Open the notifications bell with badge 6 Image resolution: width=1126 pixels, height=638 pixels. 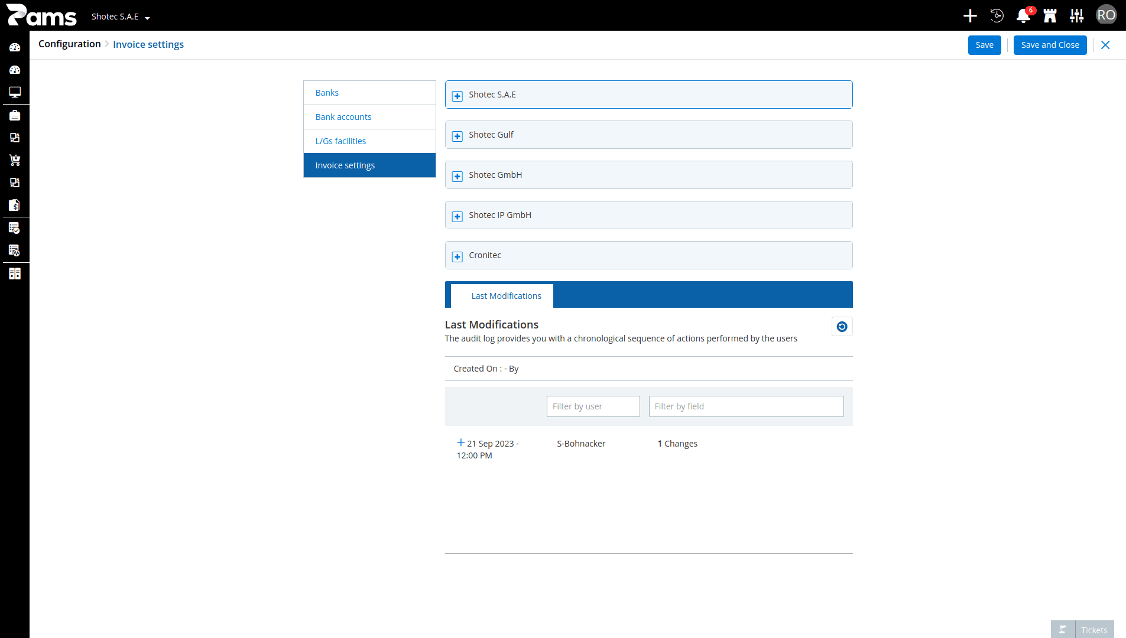pyautogui.click(x=1024, y=16)
